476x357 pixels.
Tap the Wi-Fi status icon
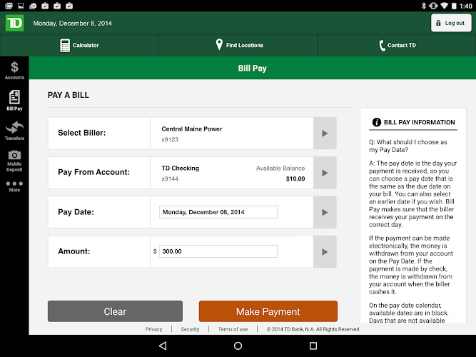(445, 6)
